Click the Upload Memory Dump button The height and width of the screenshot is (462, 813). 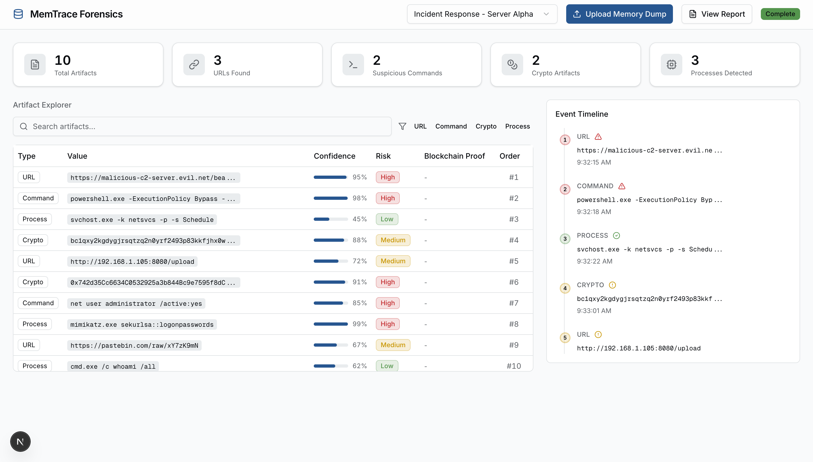(x=619, y=14)
